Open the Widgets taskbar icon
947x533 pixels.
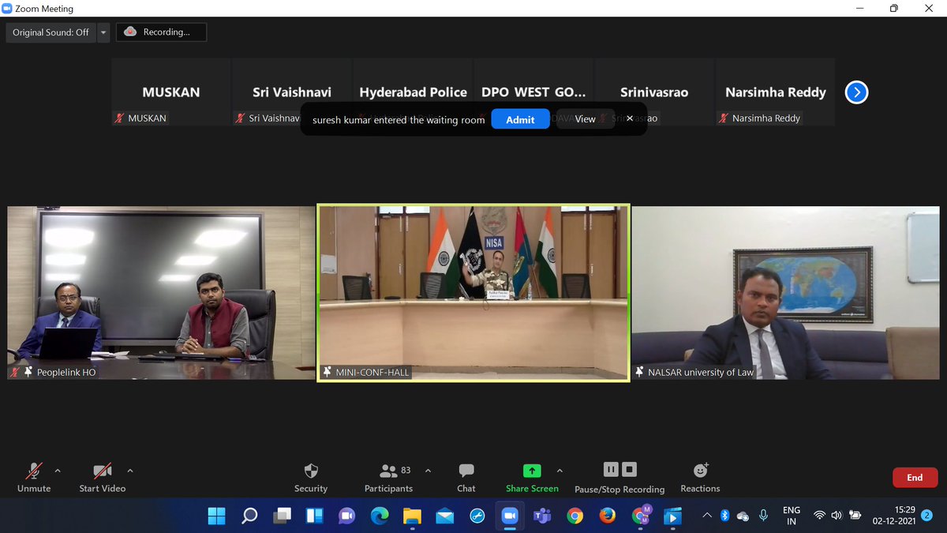click(x=314, y=516)
